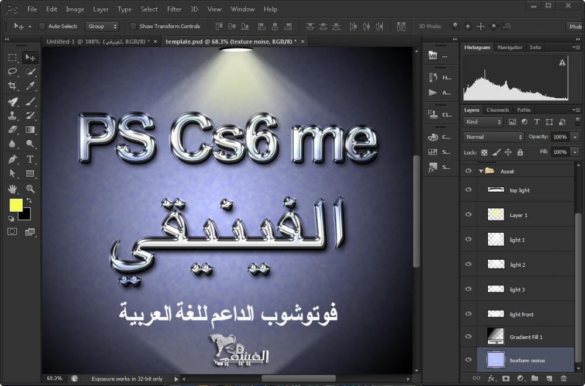The height and width of the screenshot is (386, 585).
Task: Hide the Gradient Fill 1 layer
Action: 468,336
